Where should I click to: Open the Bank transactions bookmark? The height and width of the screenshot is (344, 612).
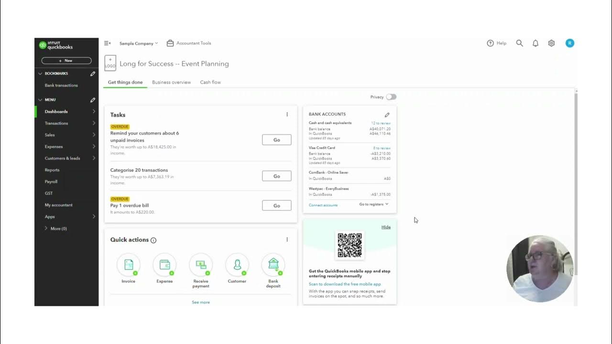tap(61, 86)
